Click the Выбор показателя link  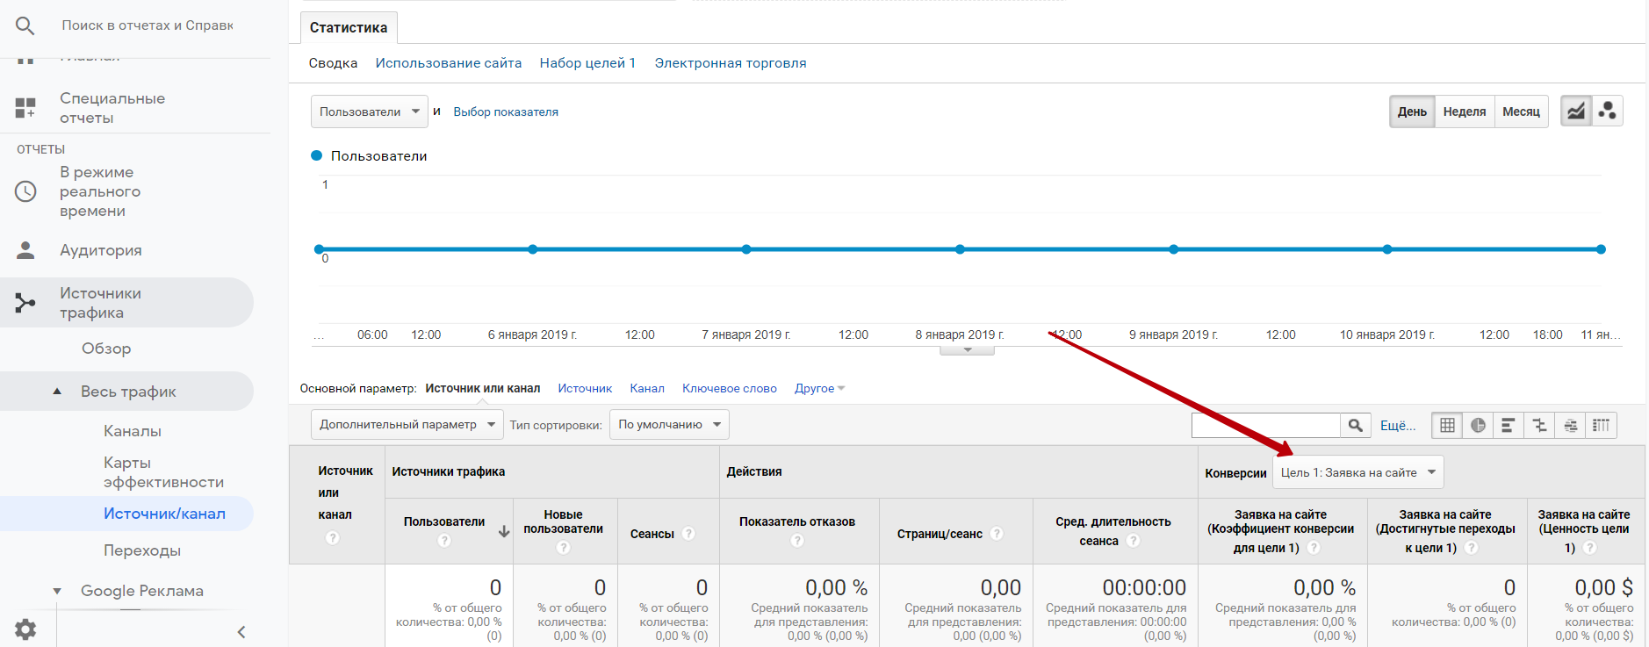pos(506,111)
